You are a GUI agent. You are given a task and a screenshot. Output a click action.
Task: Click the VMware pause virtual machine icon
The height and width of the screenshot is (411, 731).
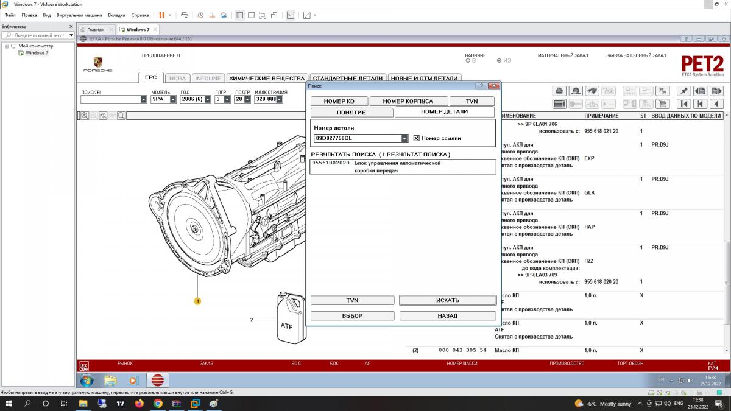tap(161, 15)
